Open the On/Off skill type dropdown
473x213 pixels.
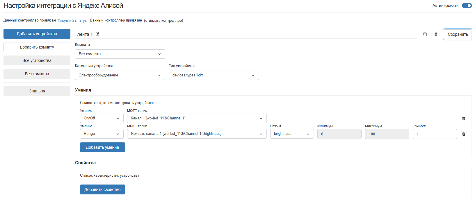pos(102,118)
